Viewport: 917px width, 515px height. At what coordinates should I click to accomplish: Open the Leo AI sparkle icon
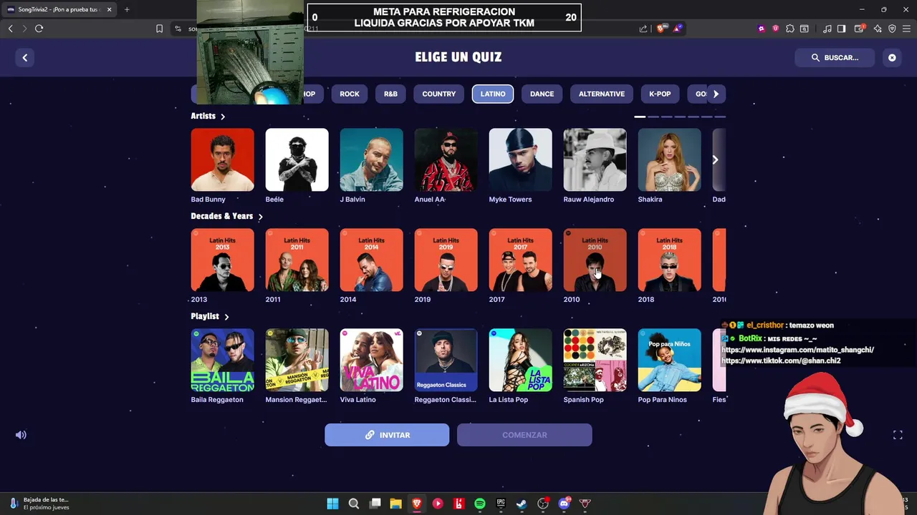click(x=878, y=29)
